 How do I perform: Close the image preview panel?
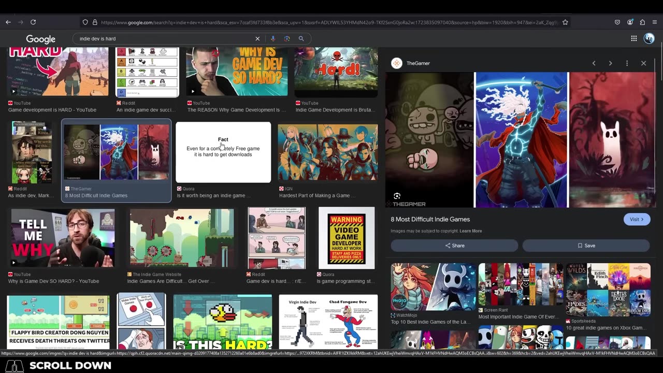(x=643, y=63)
